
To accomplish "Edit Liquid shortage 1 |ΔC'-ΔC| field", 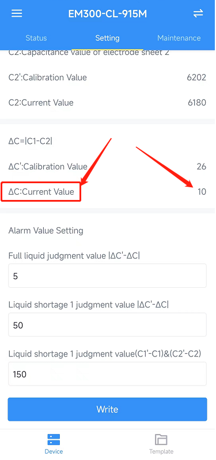I will coord(107,325).
